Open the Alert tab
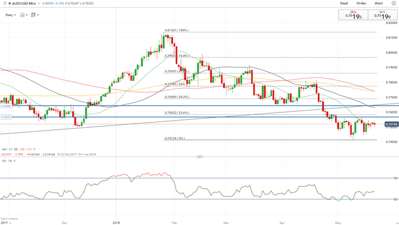Image resolution: width=399 pixels, height=225 pixels. click(x=378, y=4)
